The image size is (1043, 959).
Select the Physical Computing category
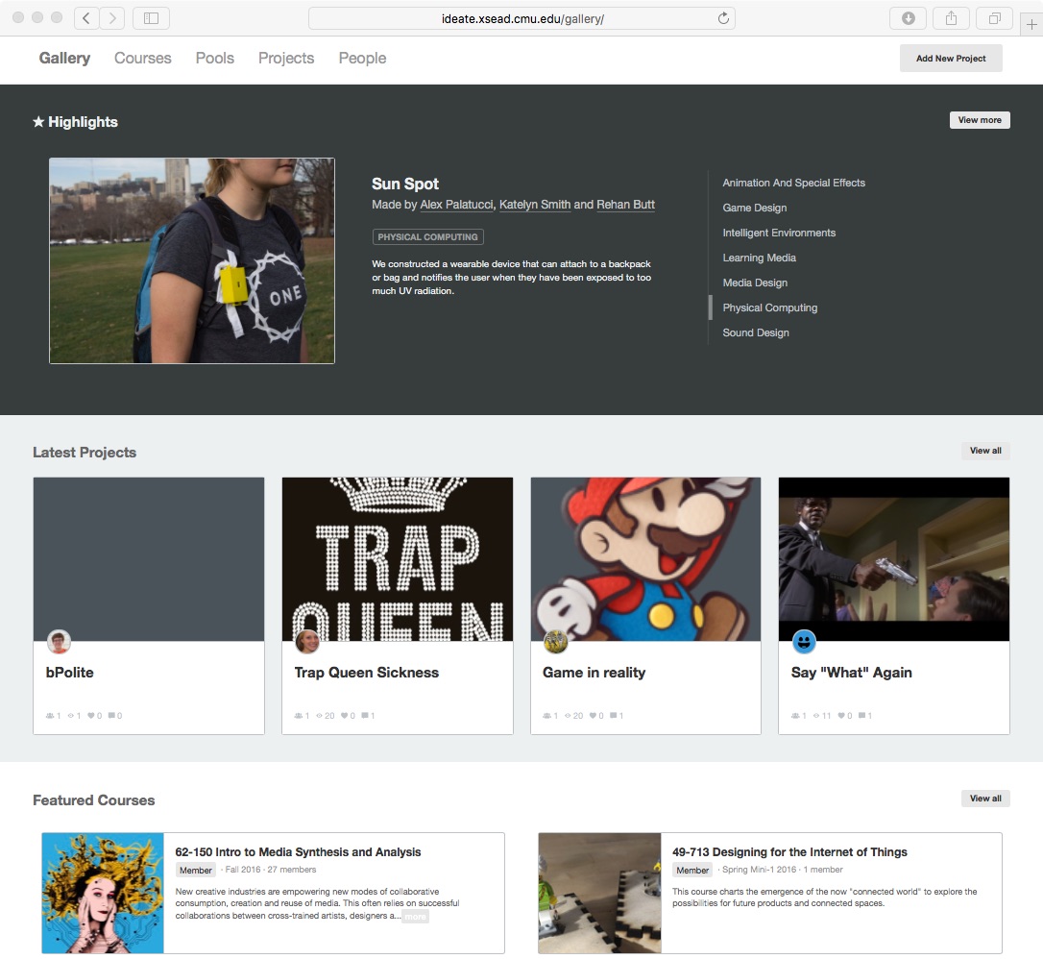[x=769, y=307]
